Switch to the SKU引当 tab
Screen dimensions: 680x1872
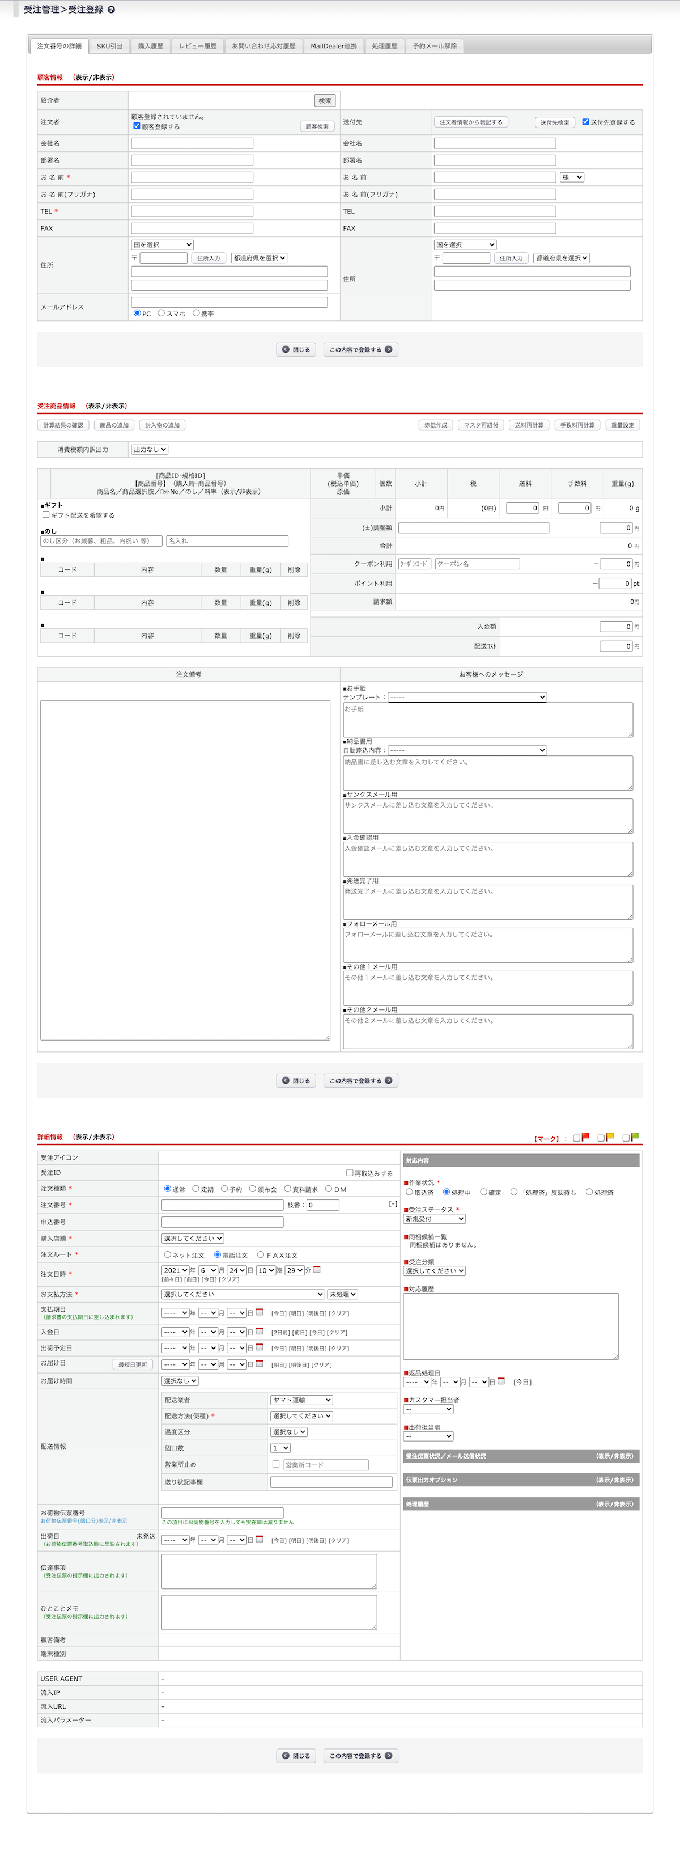(x=110, y=47)
